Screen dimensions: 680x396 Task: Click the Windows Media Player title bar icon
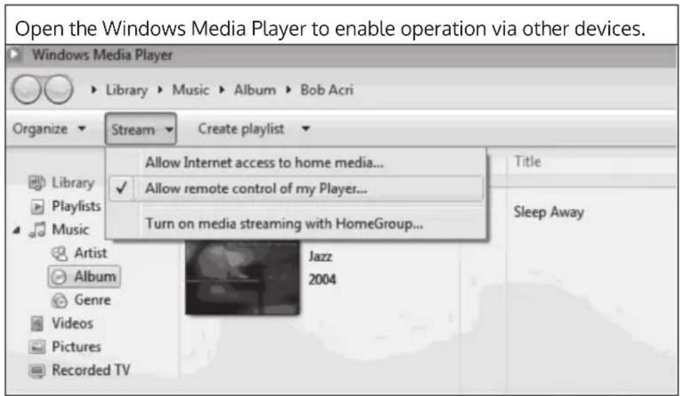click(x=14, y=55)
